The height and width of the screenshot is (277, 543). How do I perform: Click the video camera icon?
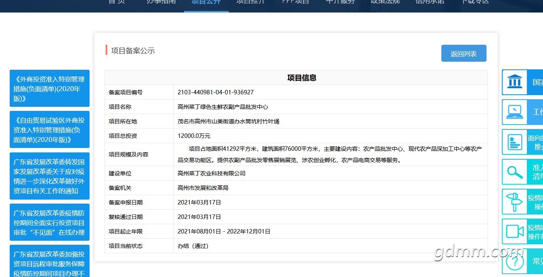click(x=515, y=231)
